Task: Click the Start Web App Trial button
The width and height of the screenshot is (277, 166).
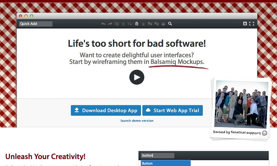Action: [172, 110]
